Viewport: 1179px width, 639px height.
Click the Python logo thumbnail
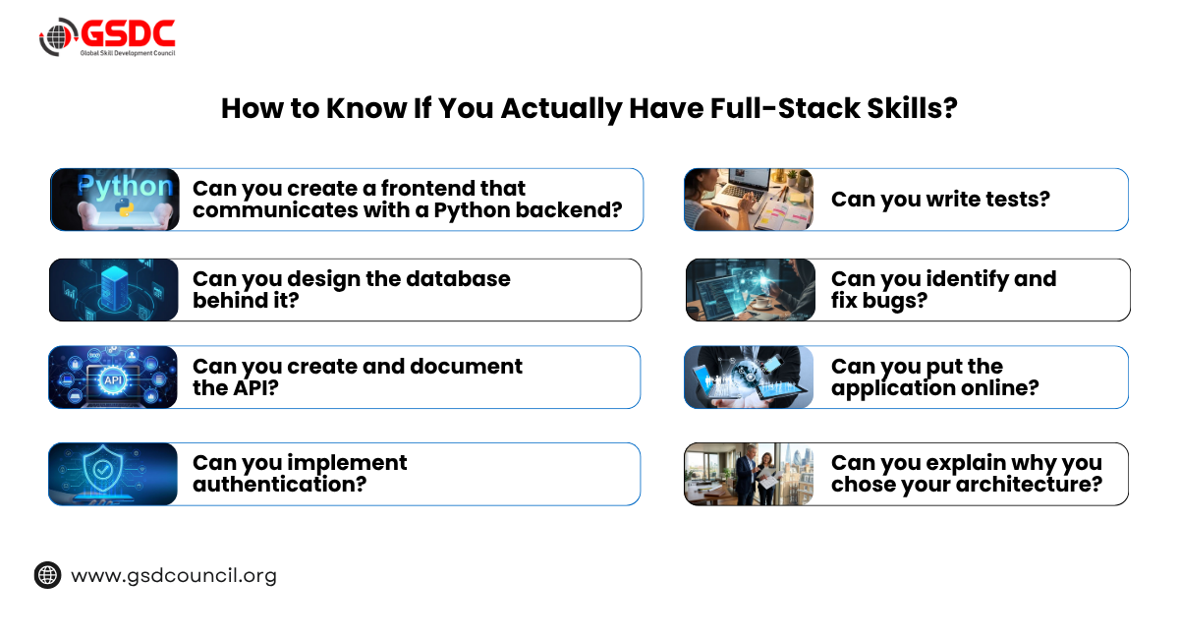115,200
